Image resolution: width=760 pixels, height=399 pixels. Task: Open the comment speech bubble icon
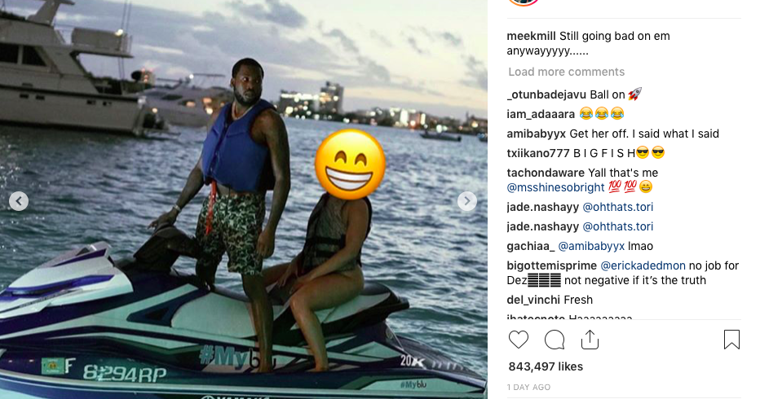pos(554,340)
